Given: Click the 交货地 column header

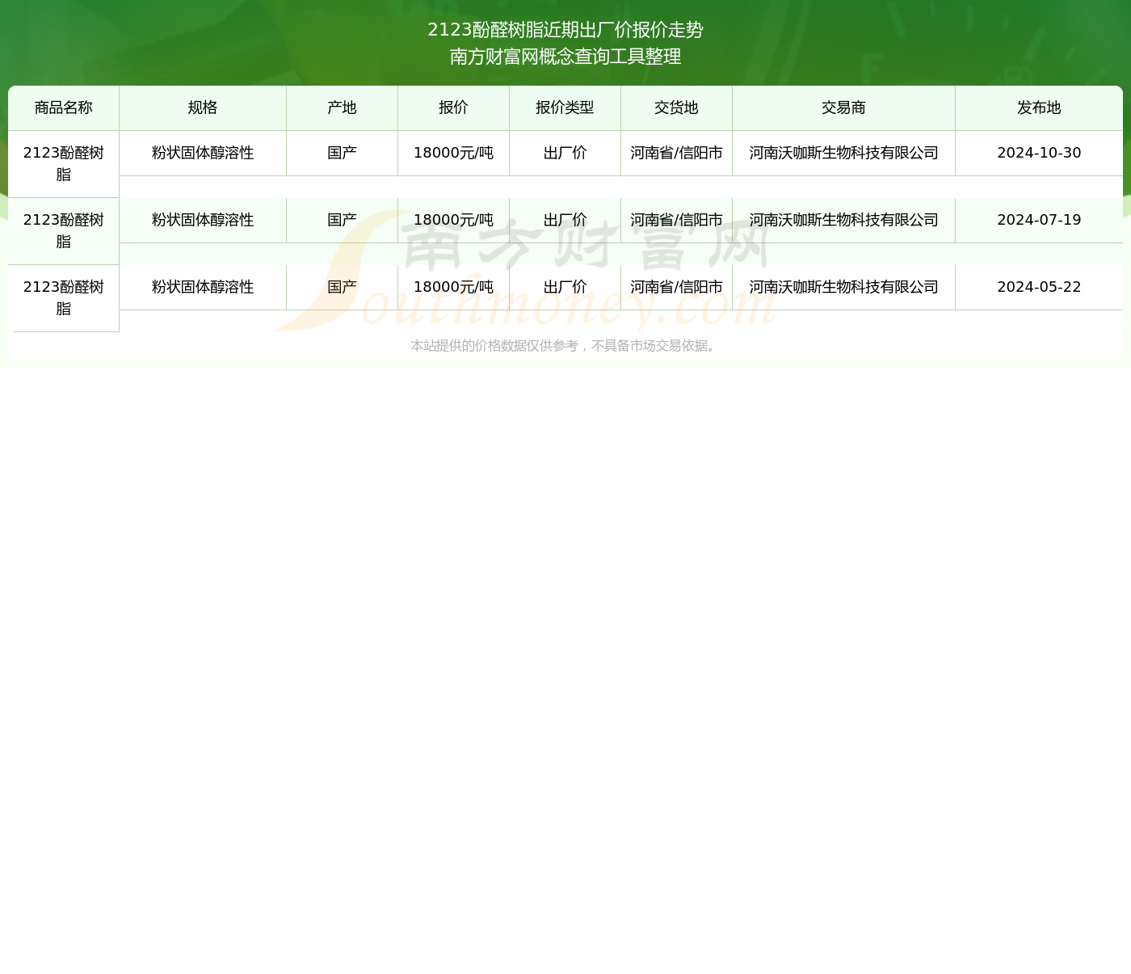Looking at the screenshot, I should 676,108.
